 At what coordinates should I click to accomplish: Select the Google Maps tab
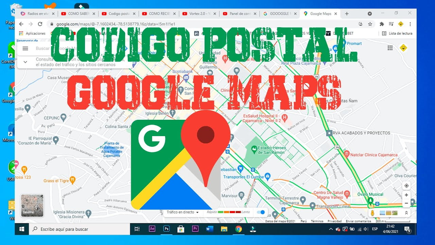tap(320, 14)
